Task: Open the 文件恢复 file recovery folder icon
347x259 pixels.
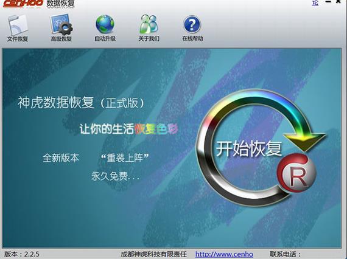Action: [18, 25]
